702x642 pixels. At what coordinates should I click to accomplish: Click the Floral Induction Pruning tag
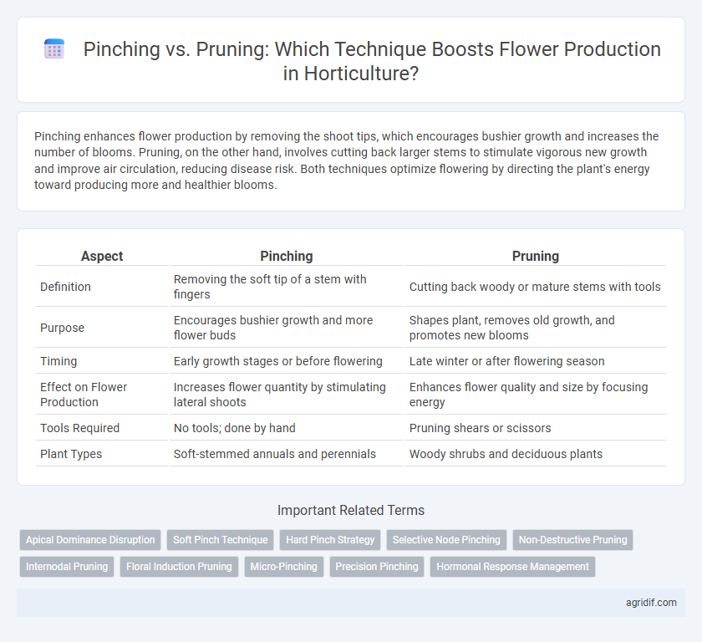[179, 566]
